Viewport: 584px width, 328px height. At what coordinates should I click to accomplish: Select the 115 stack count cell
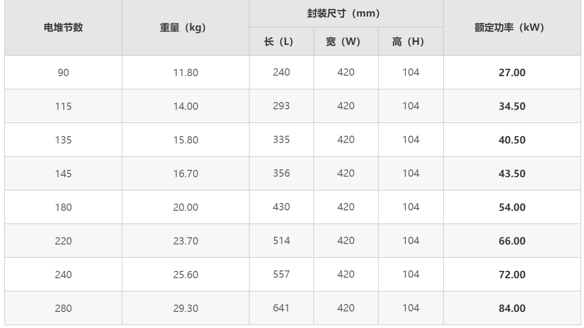(63, 106)
